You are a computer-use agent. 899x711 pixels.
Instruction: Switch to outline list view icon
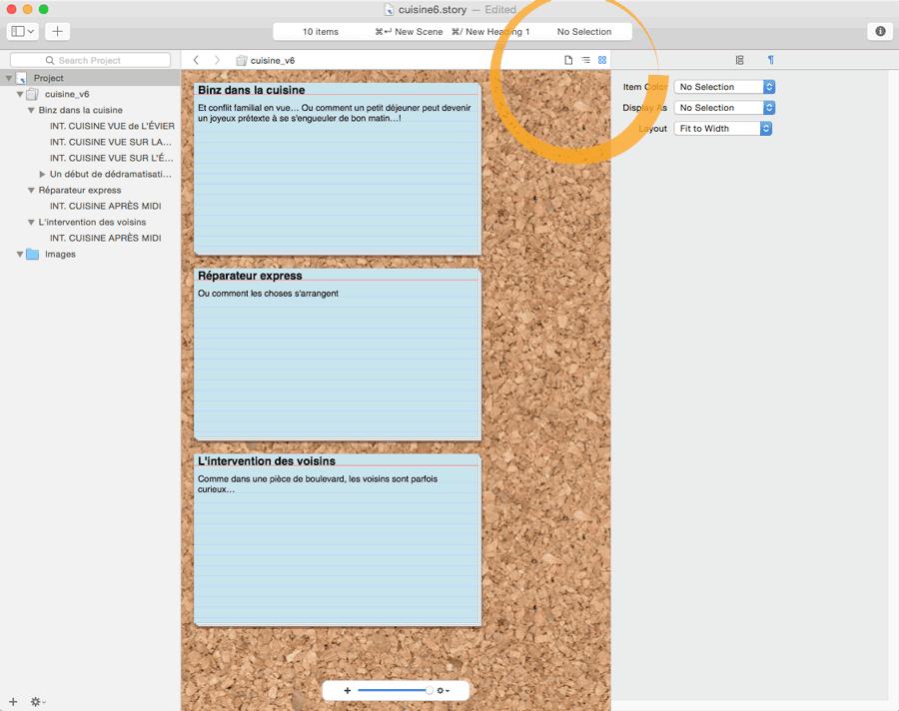585,60
